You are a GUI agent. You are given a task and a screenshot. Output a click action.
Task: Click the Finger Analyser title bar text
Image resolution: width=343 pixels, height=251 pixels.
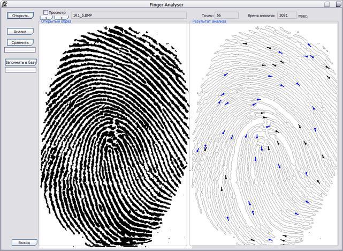point(171,4)
